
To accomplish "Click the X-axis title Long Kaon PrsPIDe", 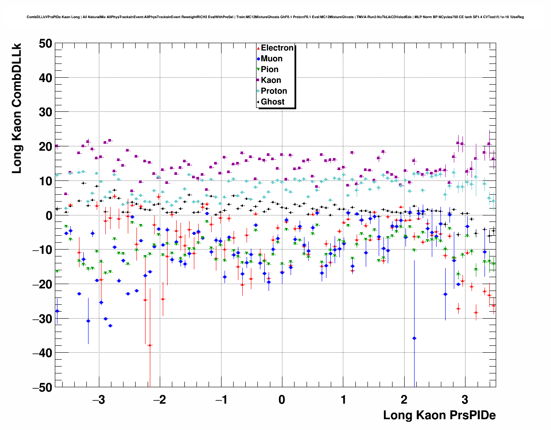I will click(x=439, y=415).
